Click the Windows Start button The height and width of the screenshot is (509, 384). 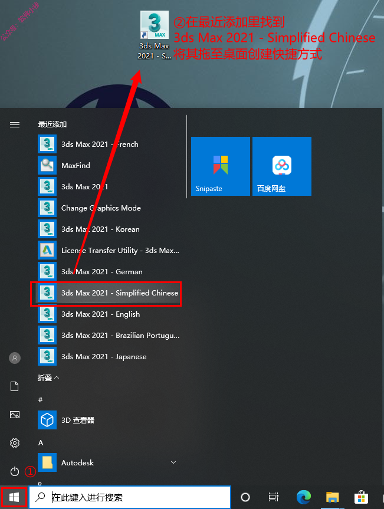(x=14, y=497)
